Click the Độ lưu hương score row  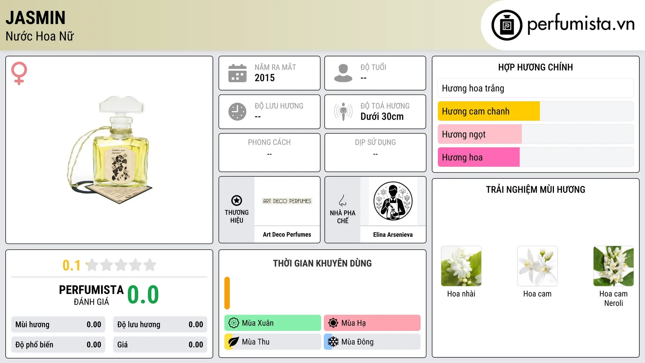point(160,325)
